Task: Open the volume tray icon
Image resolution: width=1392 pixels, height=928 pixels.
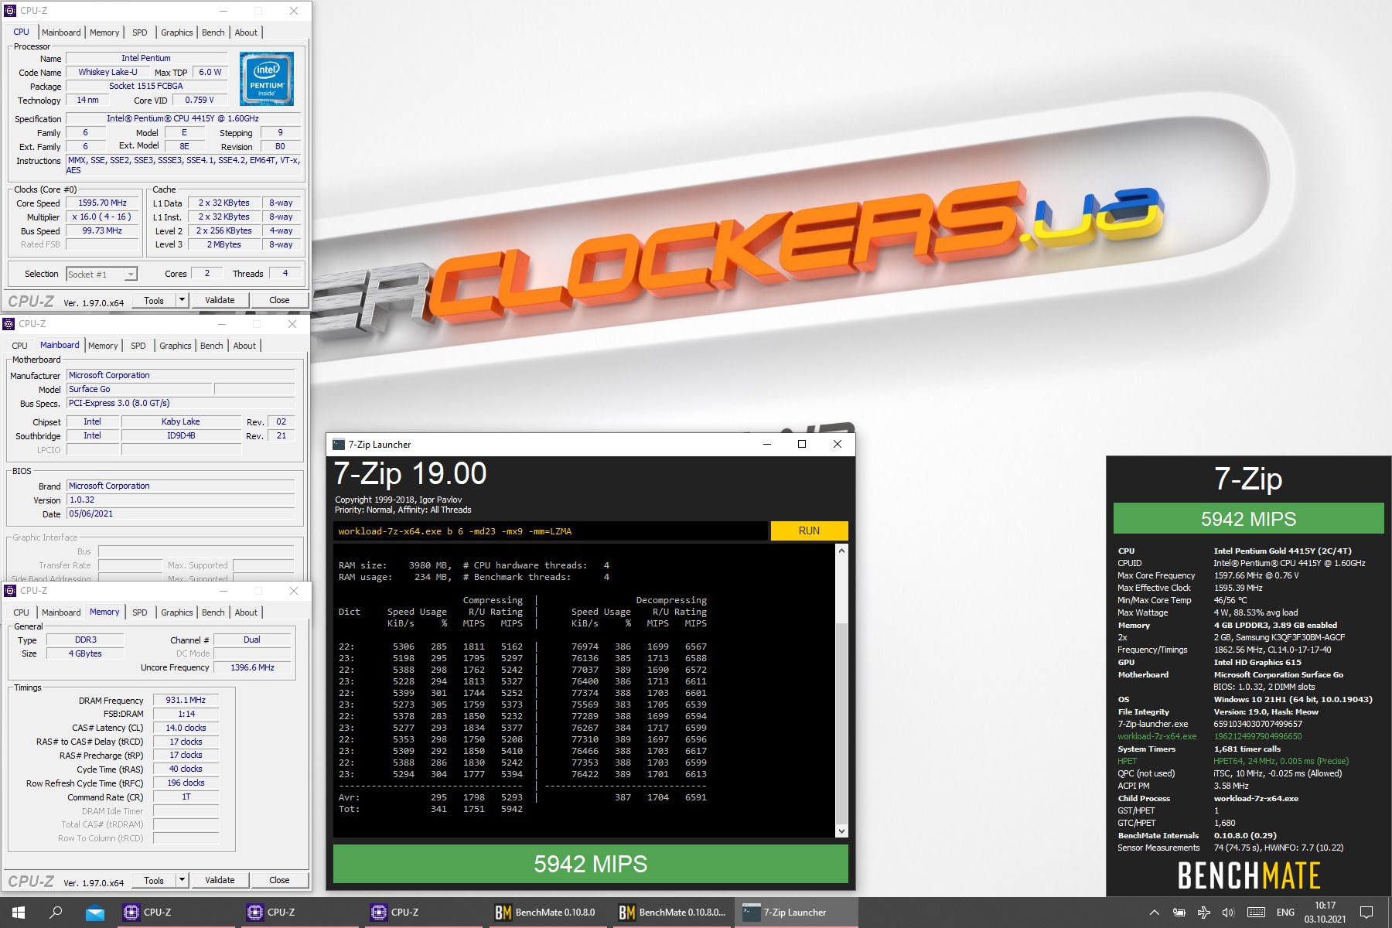Action: (x=1228, y=913)
